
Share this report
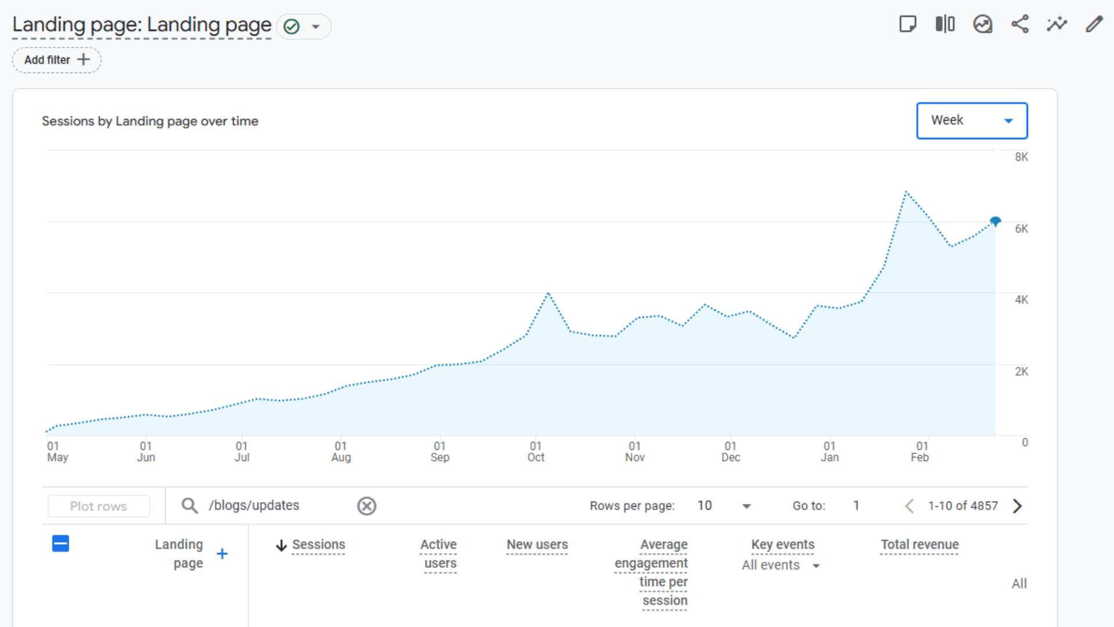pyautogui.click(x=1020, y=24)
